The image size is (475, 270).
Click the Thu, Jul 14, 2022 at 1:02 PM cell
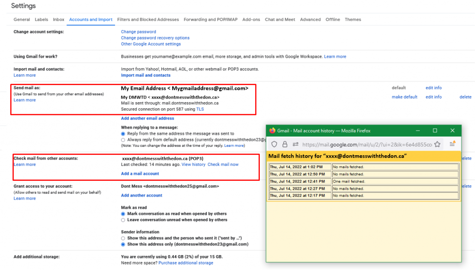pyautogui.click(x=300, y=167)
